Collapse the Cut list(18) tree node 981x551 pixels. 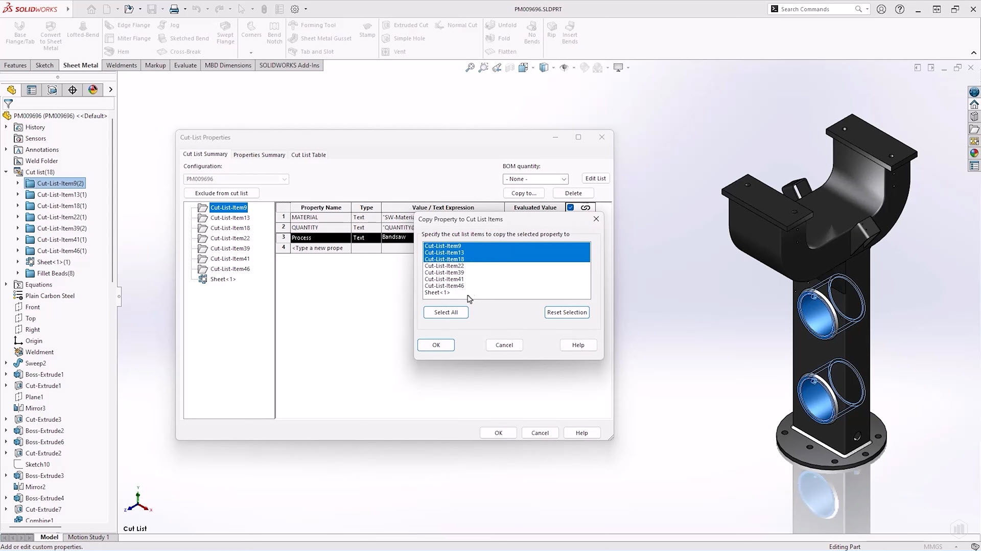click(6, 172)
